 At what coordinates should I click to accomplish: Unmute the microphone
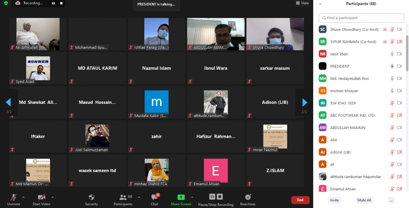[x=14, y=197]
